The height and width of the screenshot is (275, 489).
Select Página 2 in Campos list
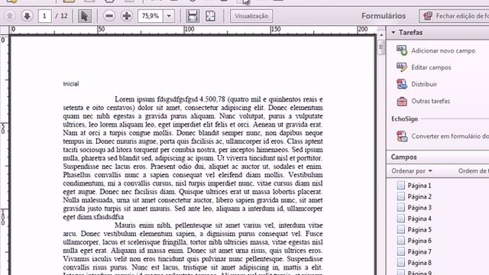(x=419, y=196)
